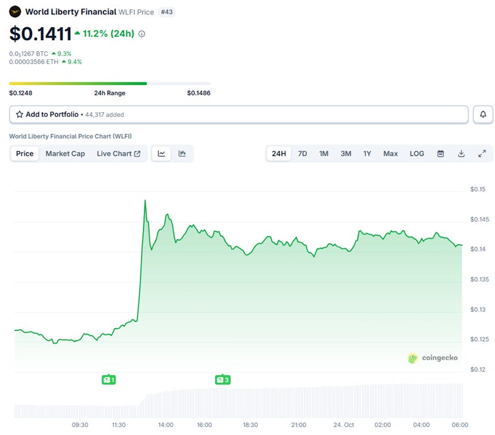Switch to line chart view icon
495x435 pixels.
[x=161, y=154]
